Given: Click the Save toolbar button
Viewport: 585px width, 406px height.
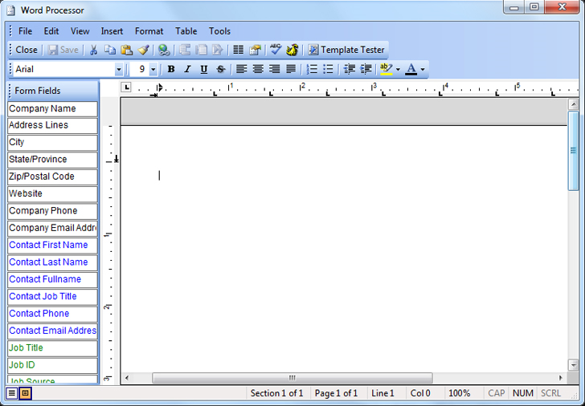Looking at the screenshot, I should [x=63, y=50].
